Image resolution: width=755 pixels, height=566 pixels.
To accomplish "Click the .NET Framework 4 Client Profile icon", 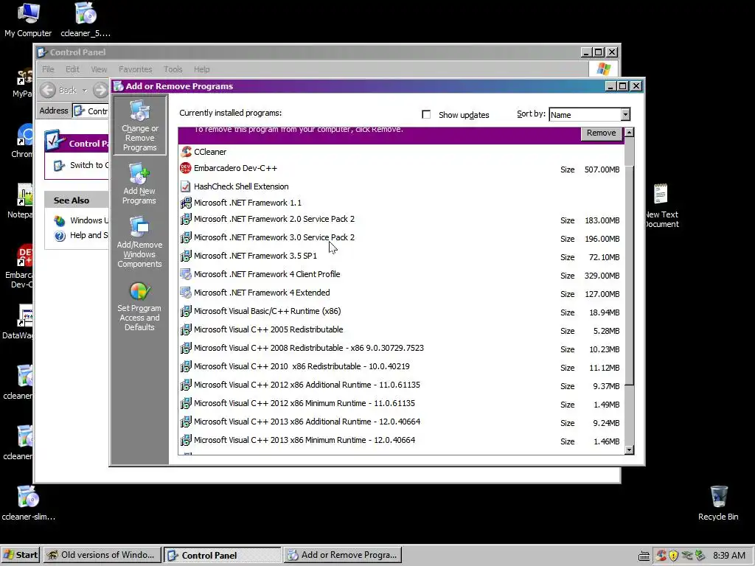I will pyautogui.click(x=186, y=274).
